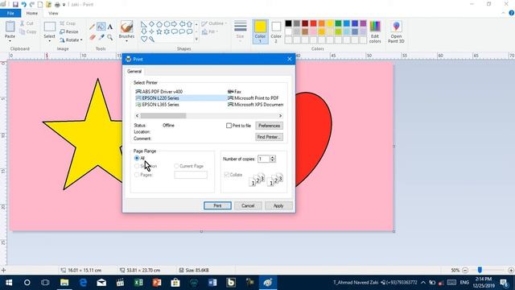515x290 pixels.
Task: Open customize quick access toolbar arrow
Action: pos(64,5)
